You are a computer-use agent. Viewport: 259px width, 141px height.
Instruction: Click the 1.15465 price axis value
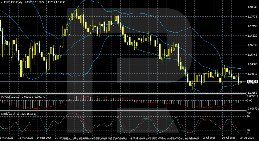[x=252, y=55]
